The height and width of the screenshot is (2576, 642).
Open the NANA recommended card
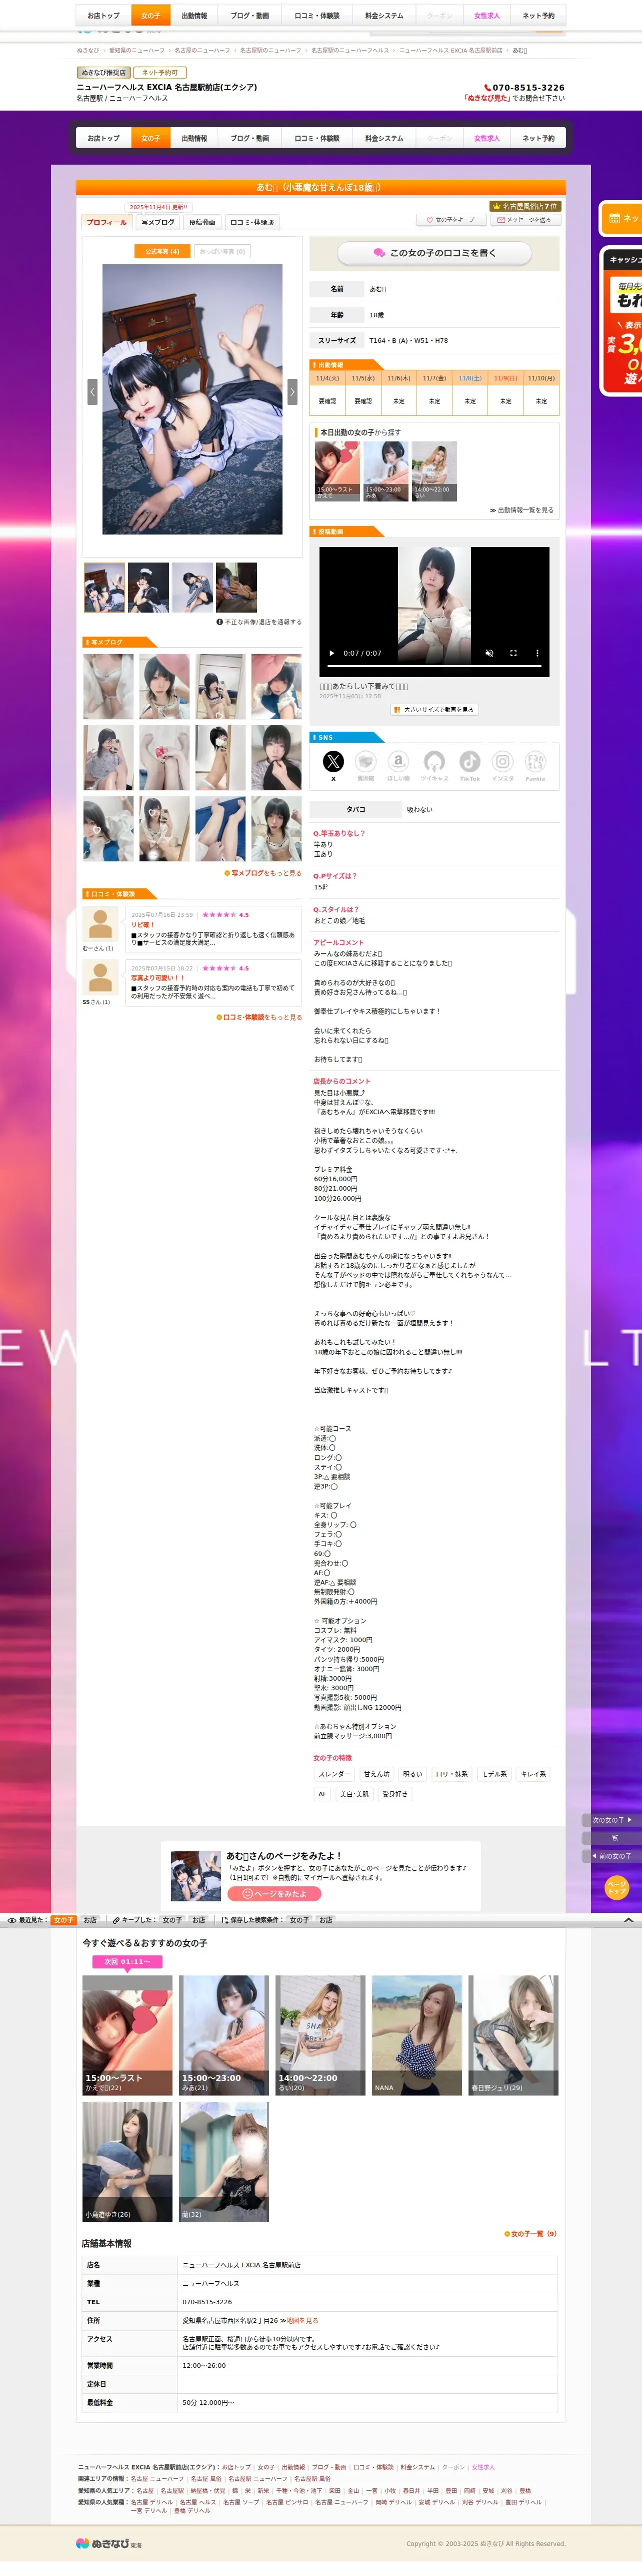point(417,2035)
